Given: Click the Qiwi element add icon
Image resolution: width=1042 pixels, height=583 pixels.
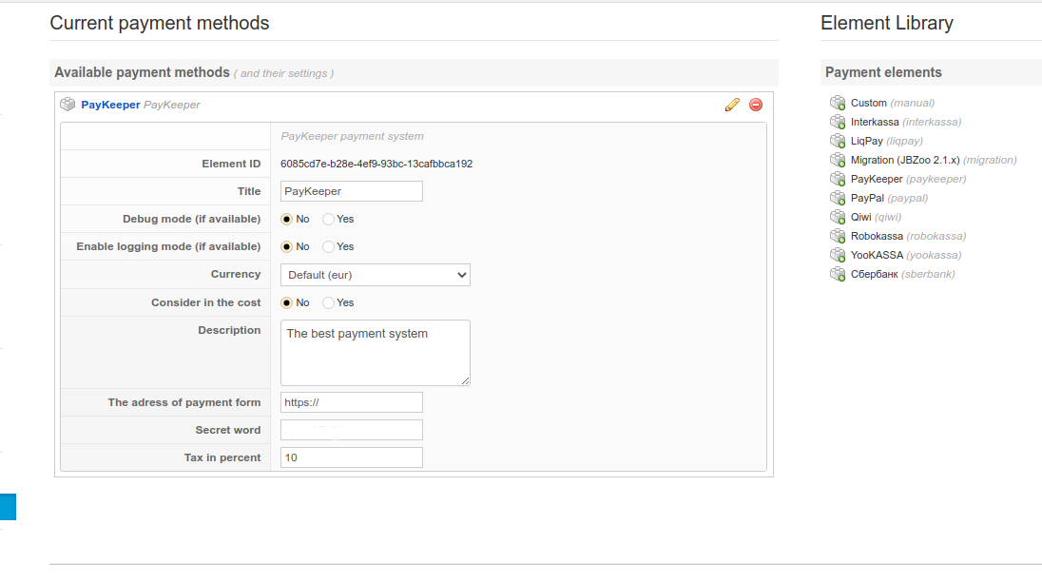Looking at the screenshot, I should click(838, 218).
